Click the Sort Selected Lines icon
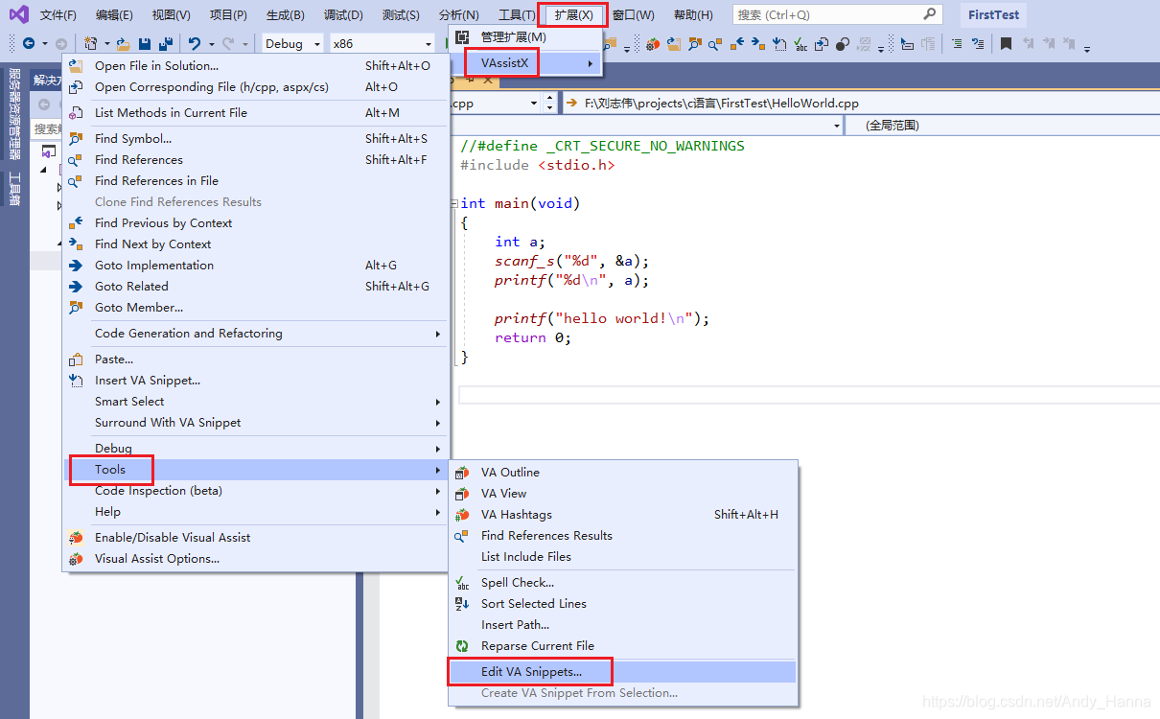 [x=462, y=604]
